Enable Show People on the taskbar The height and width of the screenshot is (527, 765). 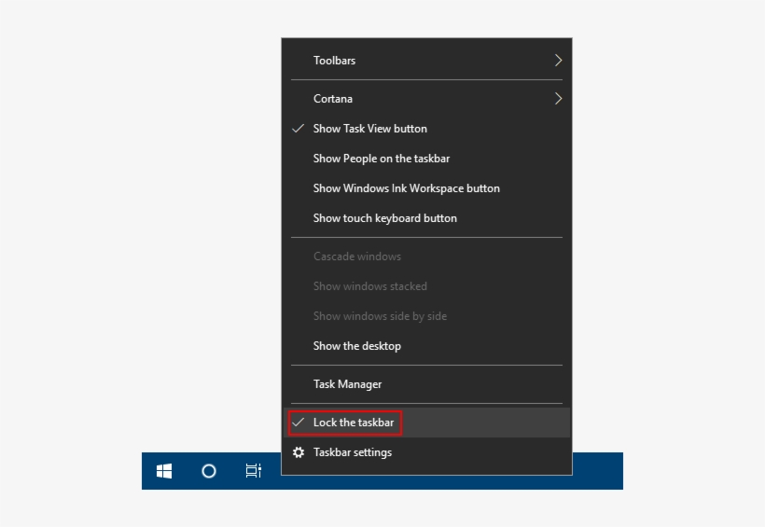click(x=381, y=159)
